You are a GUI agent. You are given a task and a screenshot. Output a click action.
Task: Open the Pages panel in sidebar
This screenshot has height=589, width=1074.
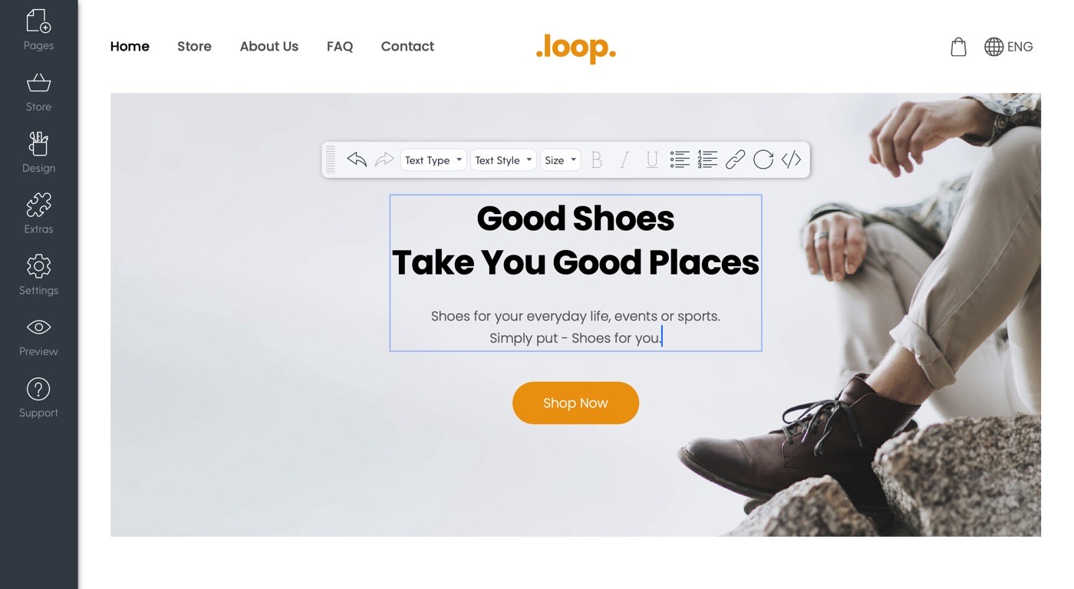(x=38, y=30)
